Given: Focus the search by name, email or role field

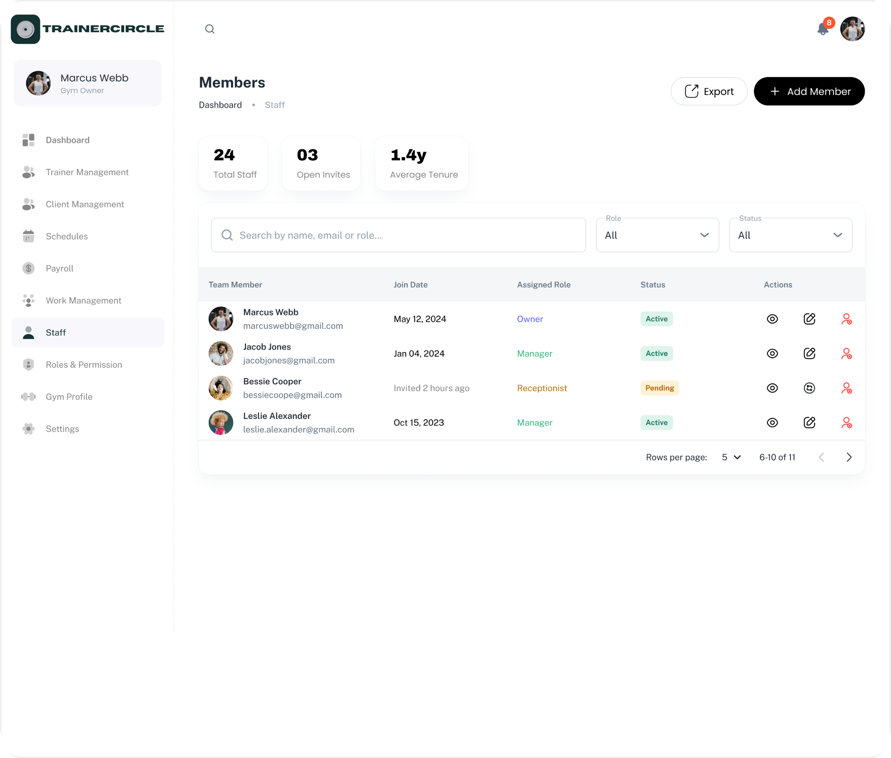Looking at the screenshot, I should pos(398,235).
